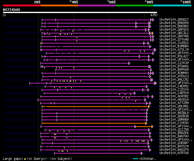This screenshot has width=194, height=161.
Task: Open hit UniRef100_B6K9D2
Action: coord(174,26)
